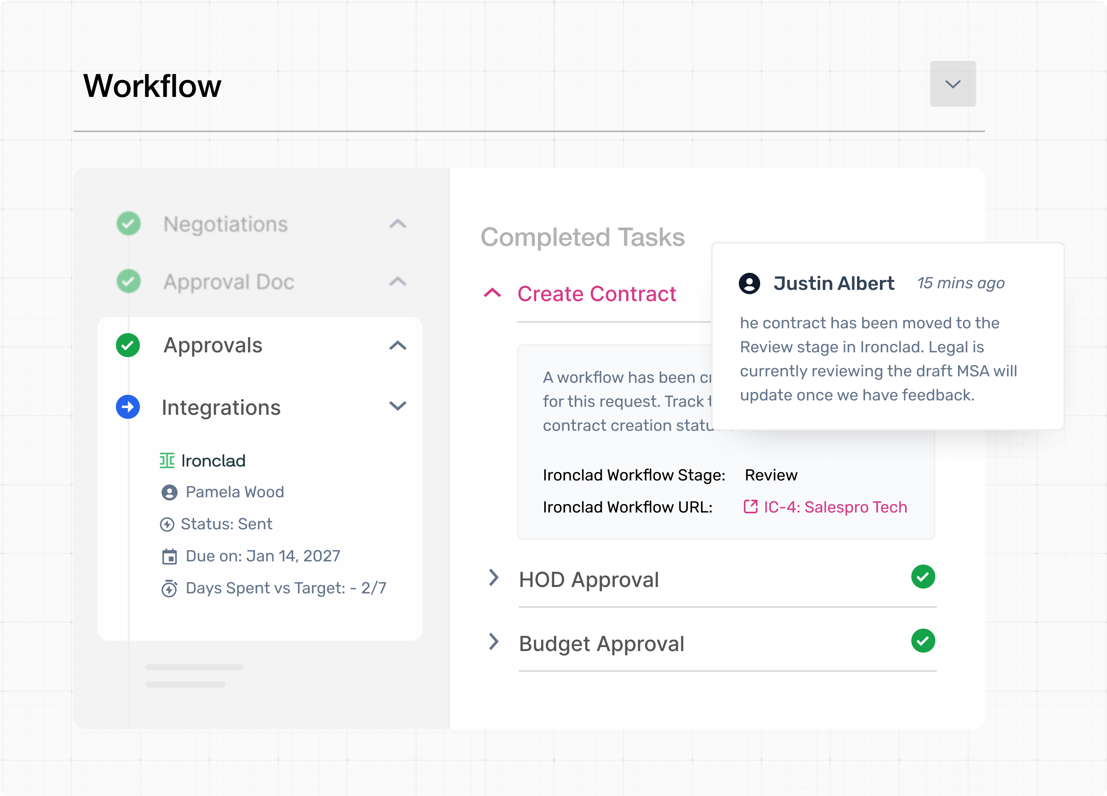Screen dimensions: 1107x796
Task: Click the Ironclad logo icon
Action: pyautogui.click(x=167, y=460)
